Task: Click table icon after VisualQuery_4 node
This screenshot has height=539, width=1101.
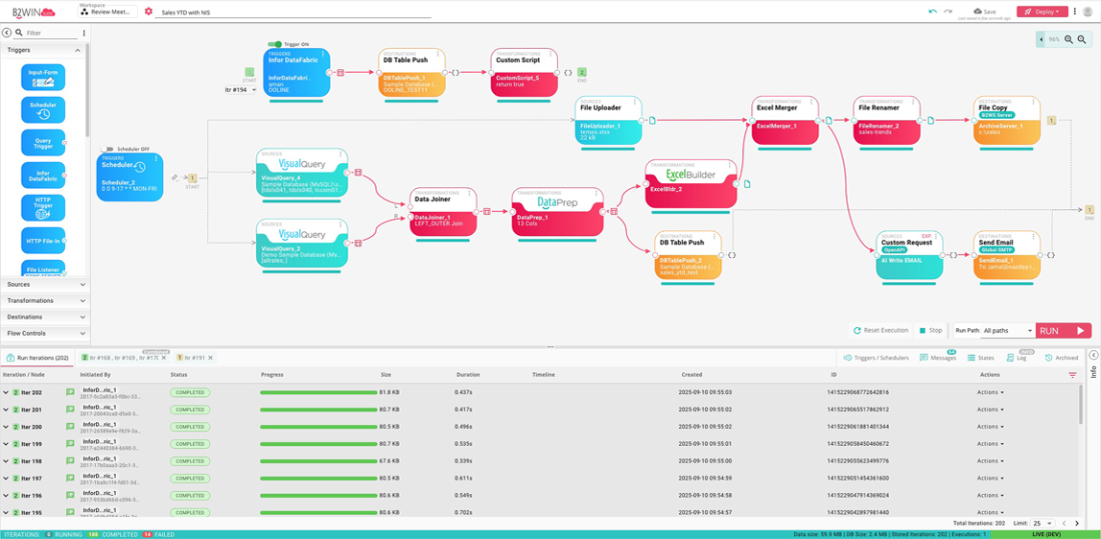Action: pos(358,172)
